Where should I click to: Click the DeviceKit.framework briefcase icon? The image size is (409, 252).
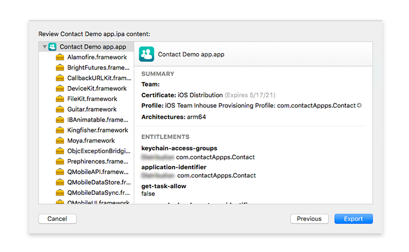[60, 88]
